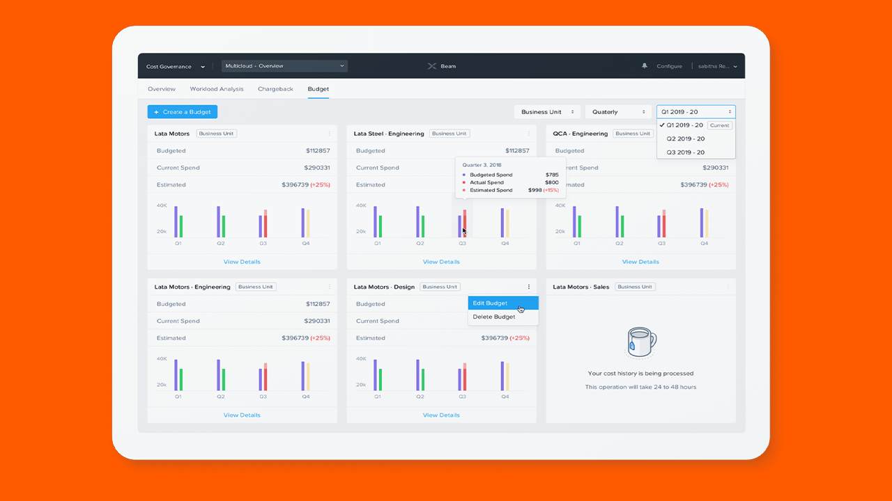Click the coffee mug processing illustration
This screenshot has width=892, height=501.
[x=640, y=343]
